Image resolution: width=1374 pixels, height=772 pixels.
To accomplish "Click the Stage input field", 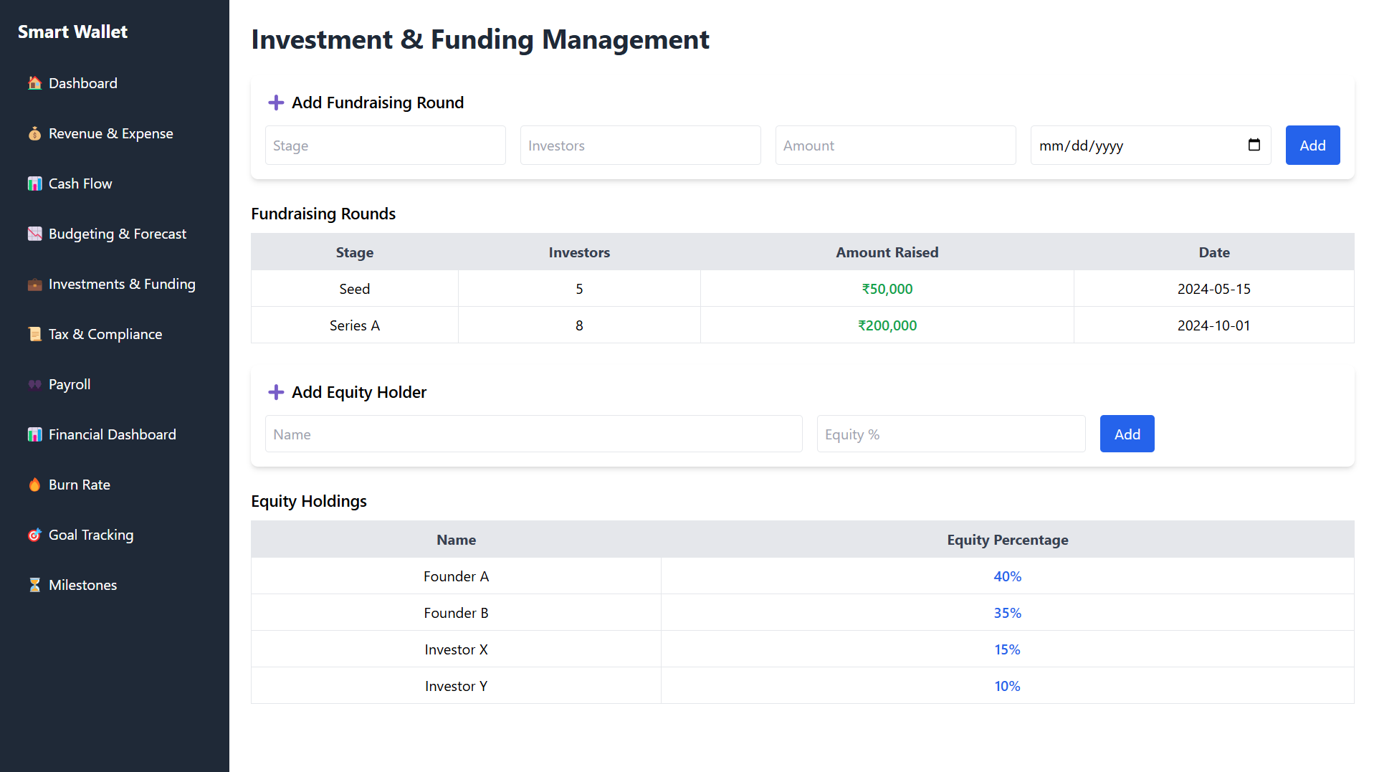I will click(x=385, y=146).
